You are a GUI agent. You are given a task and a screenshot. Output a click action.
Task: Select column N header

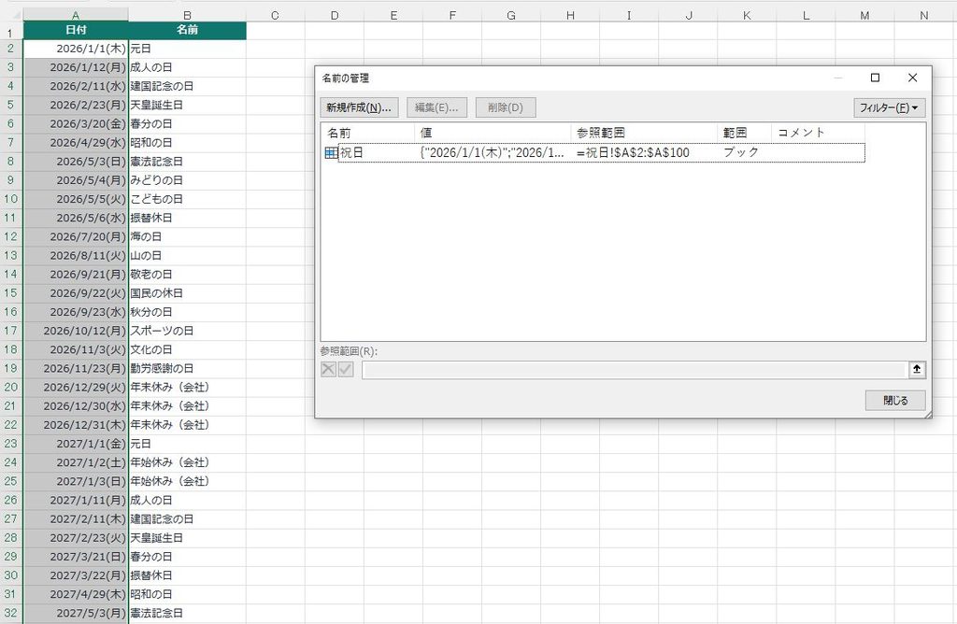click(x=924, y=15)
